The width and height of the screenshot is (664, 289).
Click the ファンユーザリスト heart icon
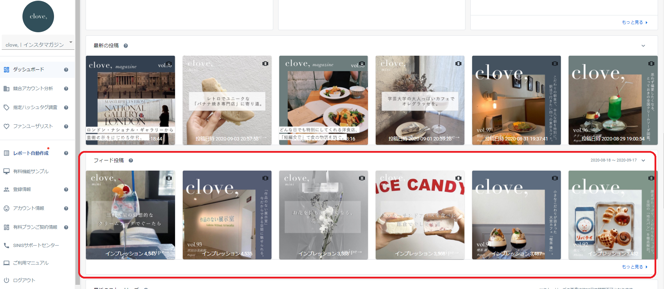point(6,126)
